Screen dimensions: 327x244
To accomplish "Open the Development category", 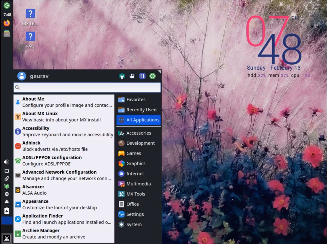I will pyautogui.click(x=138, y=143).
